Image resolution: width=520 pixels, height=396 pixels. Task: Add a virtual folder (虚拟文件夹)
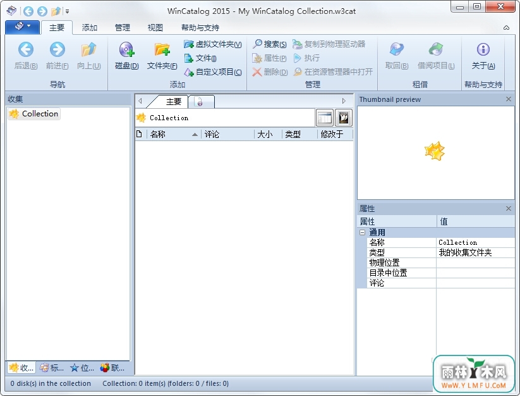click(x=212, y=44)
